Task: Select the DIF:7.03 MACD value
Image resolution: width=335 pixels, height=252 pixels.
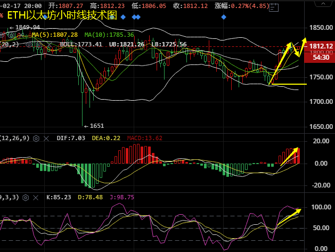Action: click(71, 138)
